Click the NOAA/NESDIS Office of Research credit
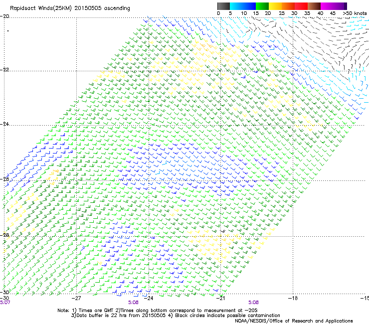Image resolution: width=369 pixels, height=324 pixels. click(294, 321)
